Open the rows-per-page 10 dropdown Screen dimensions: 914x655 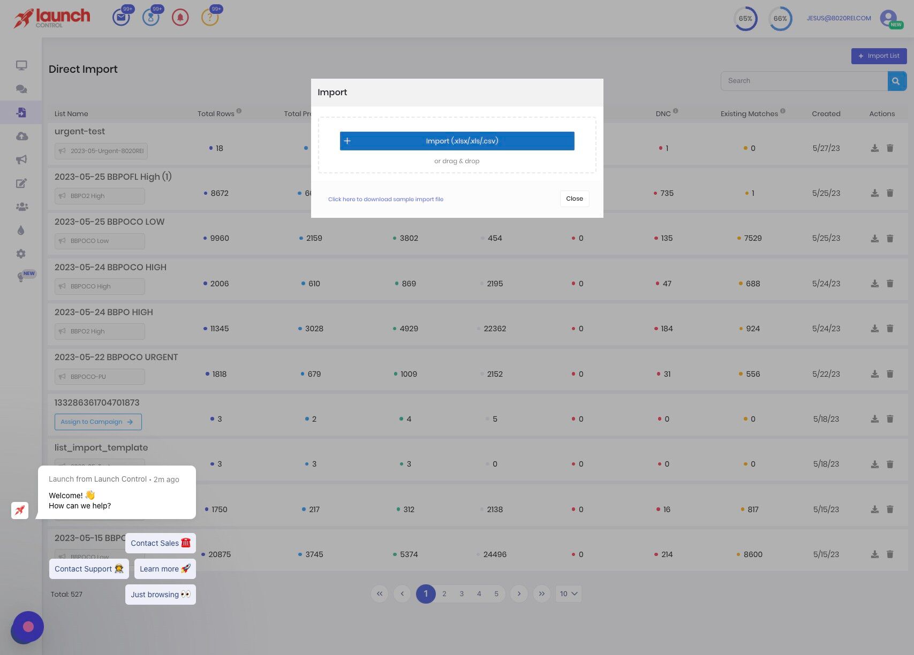pyautogui.click(x=568, y=593)
